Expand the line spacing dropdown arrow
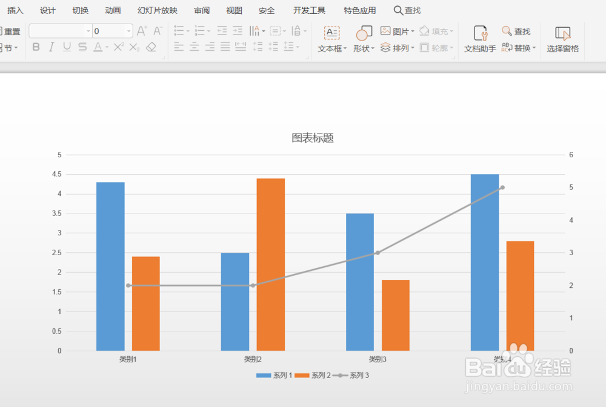The width and height of the screenshot is (606, 407). 298,47
